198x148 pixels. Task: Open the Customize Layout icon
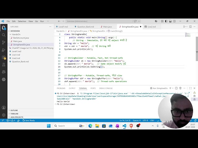click(x=162, y=21)
